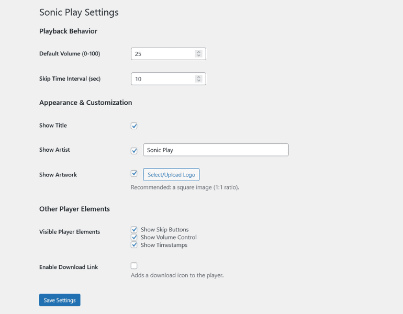Click the artist name field containing Sonic Play

(216, 150)
